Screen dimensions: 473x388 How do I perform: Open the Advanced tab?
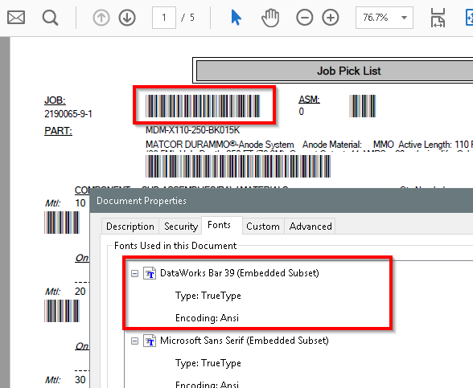(x=311, y=227)
